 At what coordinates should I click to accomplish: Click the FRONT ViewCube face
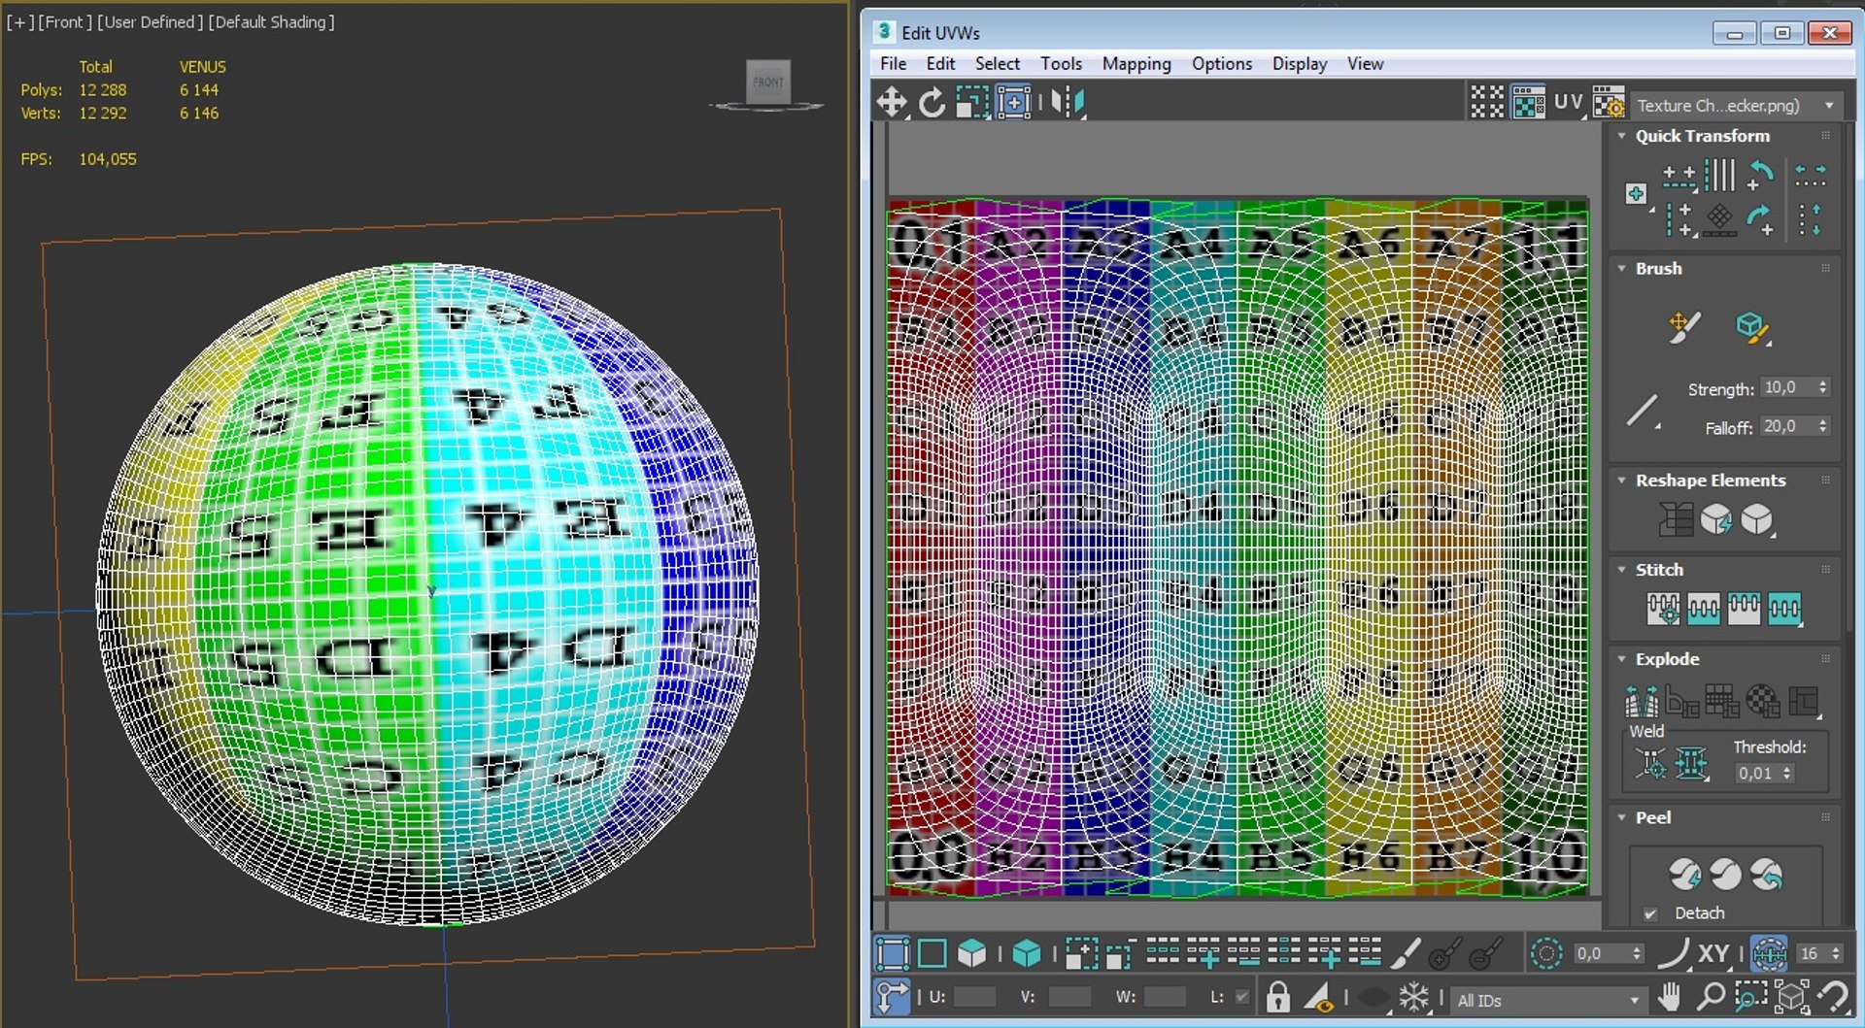[x=768, y=82]
